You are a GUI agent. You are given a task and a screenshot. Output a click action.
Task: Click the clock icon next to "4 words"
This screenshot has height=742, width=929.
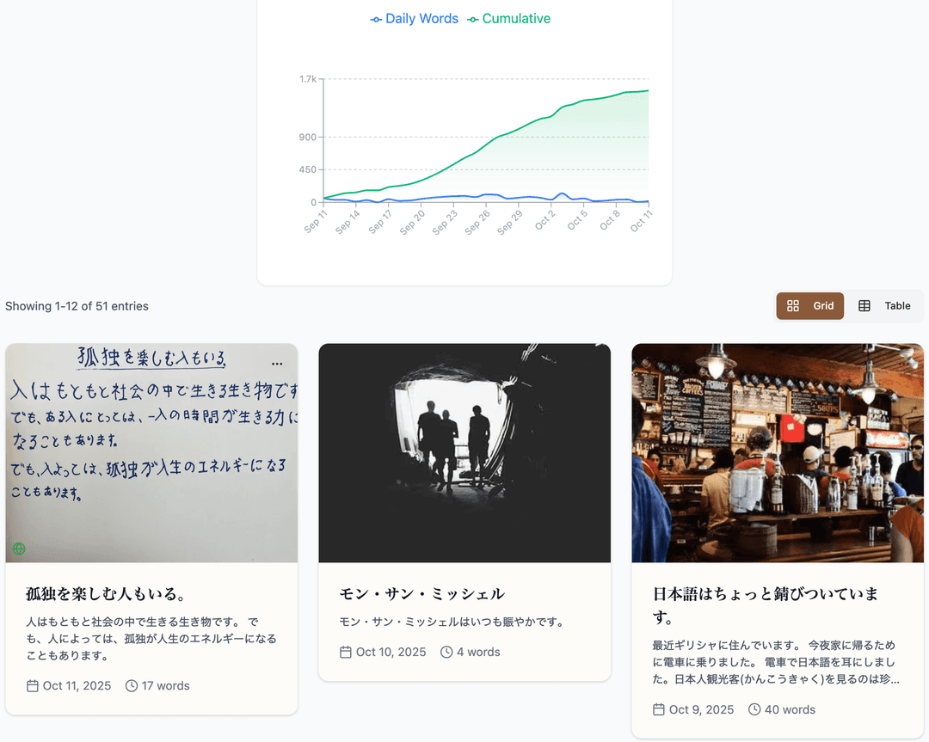coord(446,652)
